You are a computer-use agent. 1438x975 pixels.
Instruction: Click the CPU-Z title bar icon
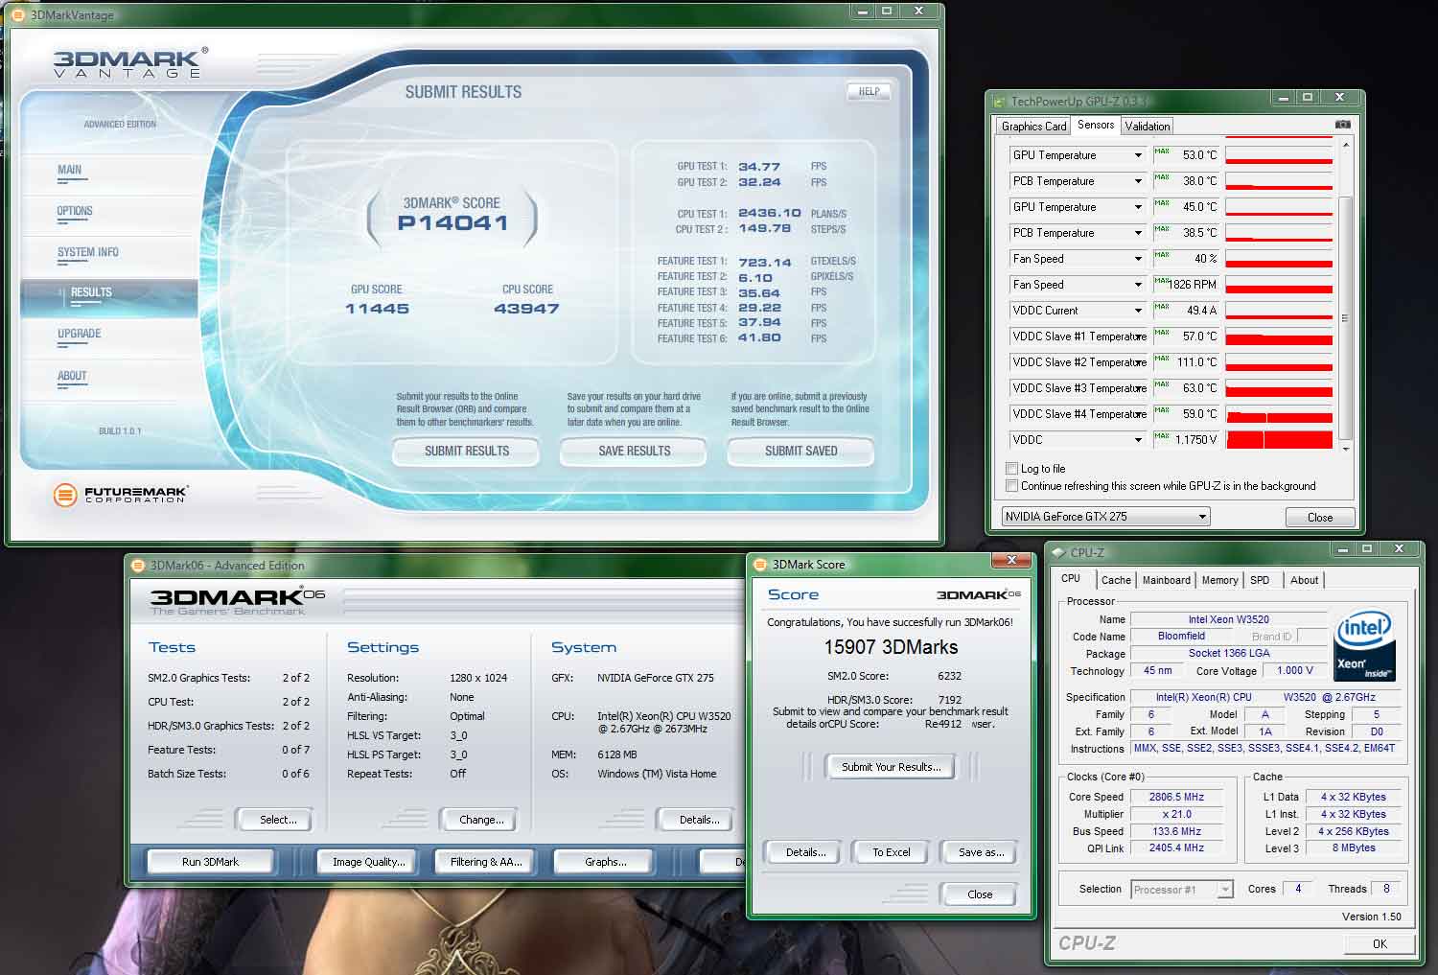click(x=1058, y=552)
